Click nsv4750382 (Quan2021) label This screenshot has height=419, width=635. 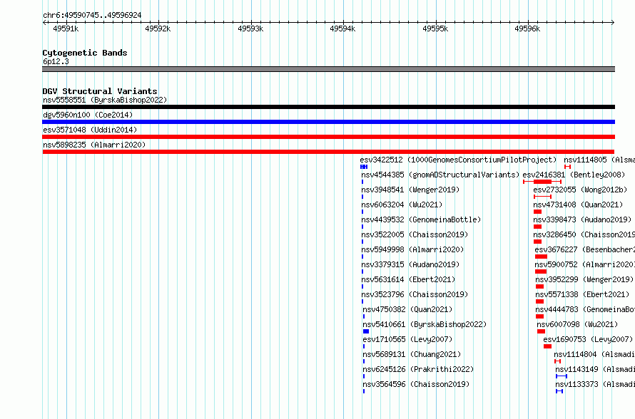[x=407, y=309]
